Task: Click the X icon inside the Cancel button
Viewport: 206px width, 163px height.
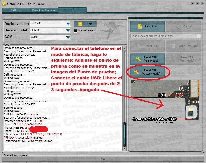Action: pos(178,26)
